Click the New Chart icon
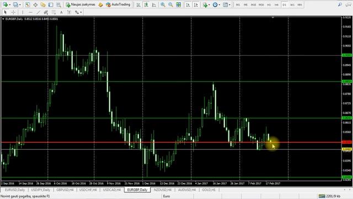The image size is (353, 199). 5,4
